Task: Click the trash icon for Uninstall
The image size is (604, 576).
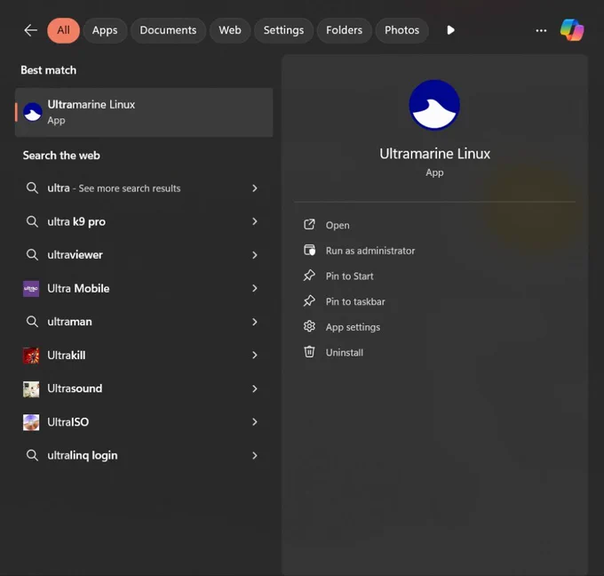Action: pos(309,352)
